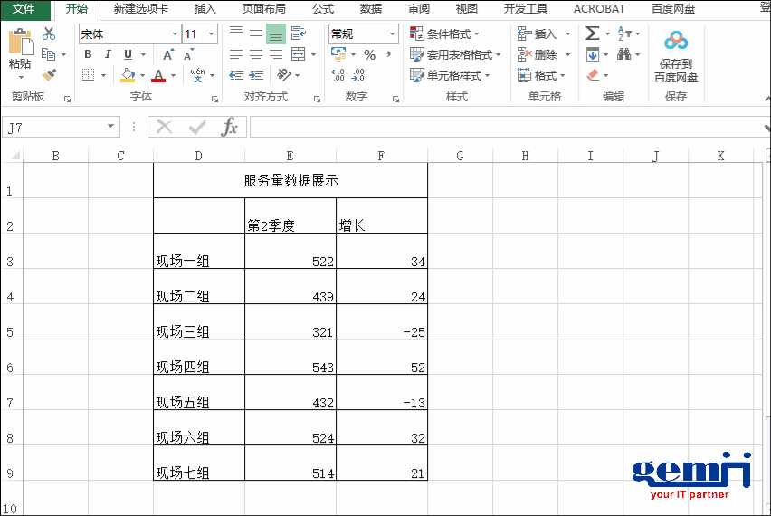771x516 pixels.
Task: Open the 剪贴板 pane launcher
Action: click(x=67, y=99)
